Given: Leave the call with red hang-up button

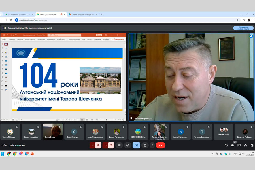Looking at the screenshot, I should pyautogui.click(x=161, y=145).
